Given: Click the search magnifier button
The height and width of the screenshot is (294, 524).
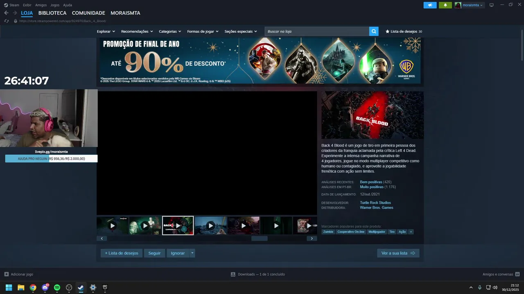Looking at the screenshot, I should (374, 31).
